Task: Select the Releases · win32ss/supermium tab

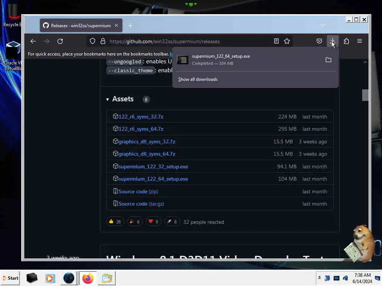Action: pos(81,26)
